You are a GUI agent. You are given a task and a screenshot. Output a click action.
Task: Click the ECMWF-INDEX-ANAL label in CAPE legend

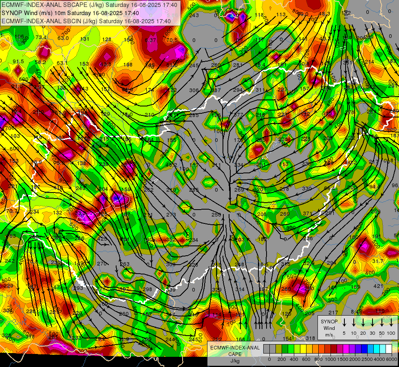(x=235, y=348)
